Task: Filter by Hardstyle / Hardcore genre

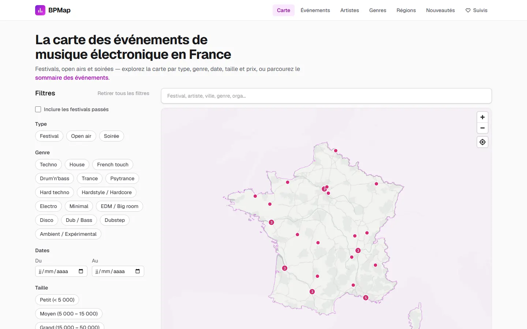Action: coord(106,192)
